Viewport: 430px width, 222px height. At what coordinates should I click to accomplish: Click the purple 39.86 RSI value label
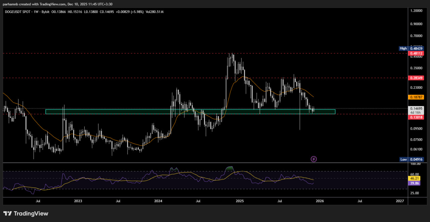415,183
